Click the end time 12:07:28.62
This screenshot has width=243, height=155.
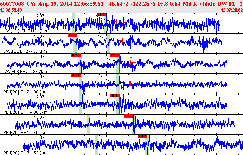231,10
